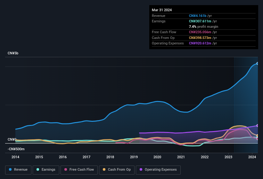
Task: Click the CN¥4.161b revenue value
Action: [198, 16]
